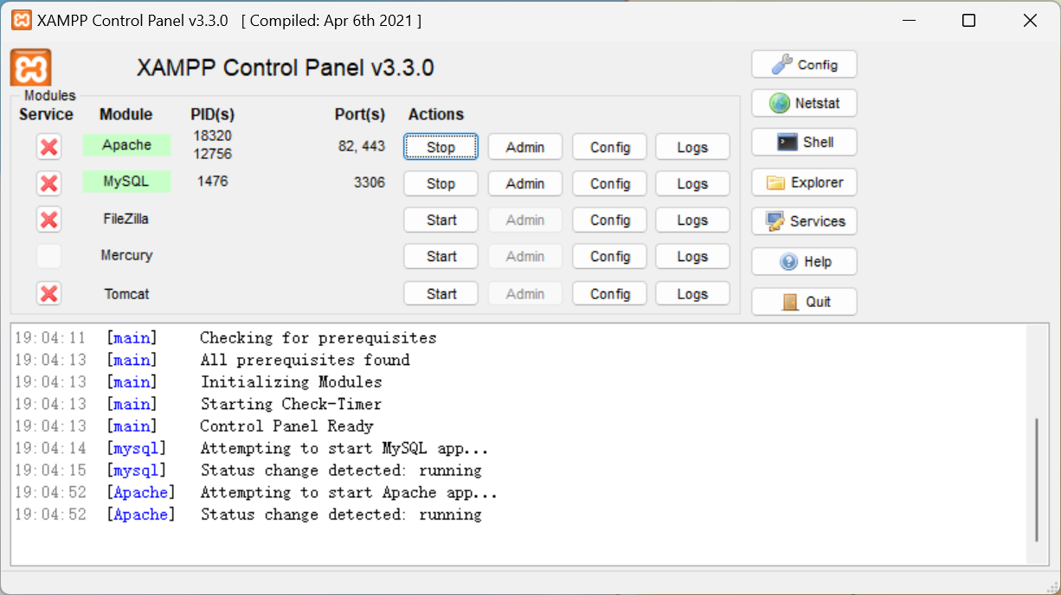Viewport: 1061px width, 595px height.
Task: Start the Mercury module
Action: click(440, 256)
